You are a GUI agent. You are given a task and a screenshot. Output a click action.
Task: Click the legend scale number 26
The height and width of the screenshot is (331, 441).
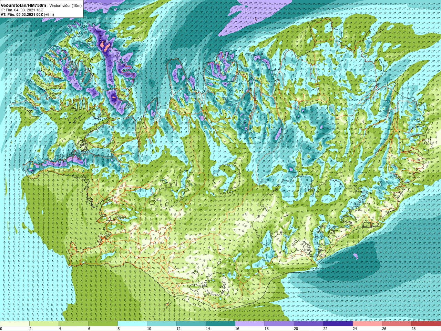click(384, 329)
